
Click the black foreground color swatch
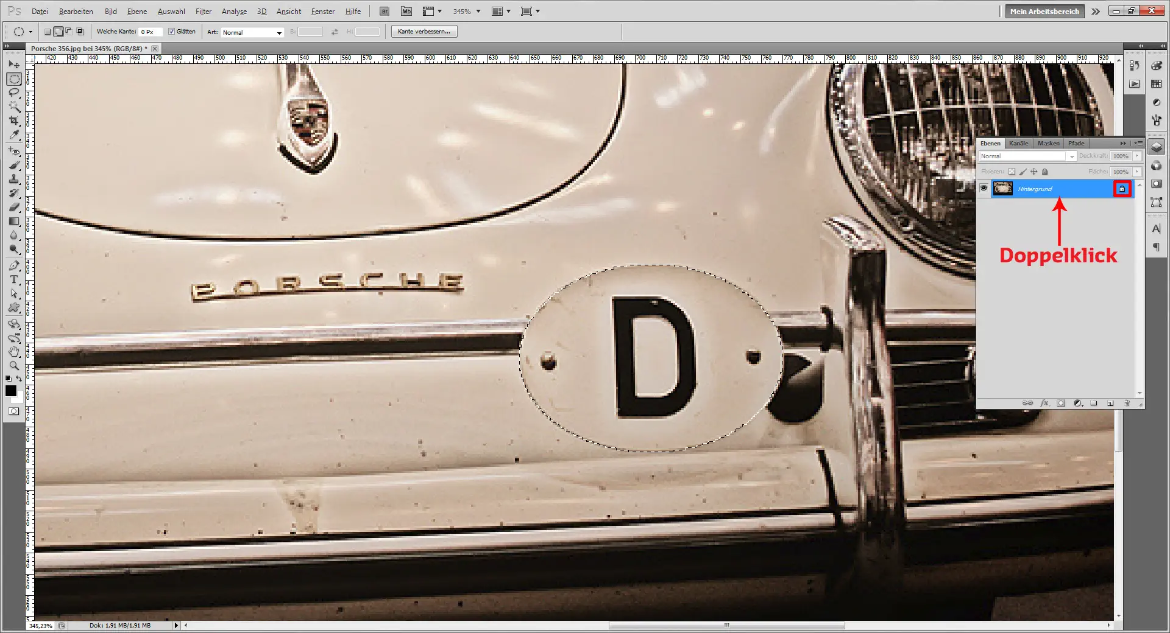[11, 391]
